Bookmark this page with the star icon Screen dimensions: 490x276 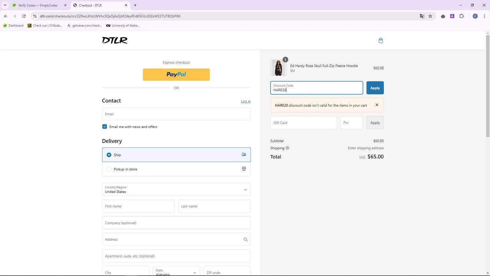click(430, 16)
